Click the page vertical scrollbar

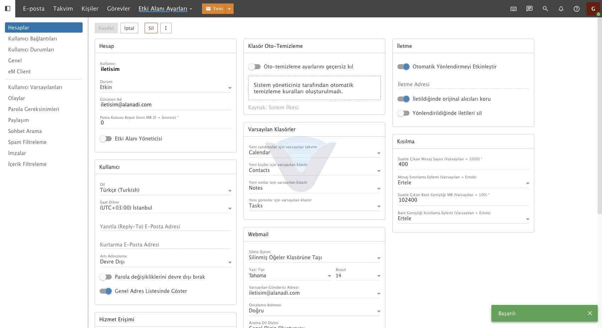600,116
